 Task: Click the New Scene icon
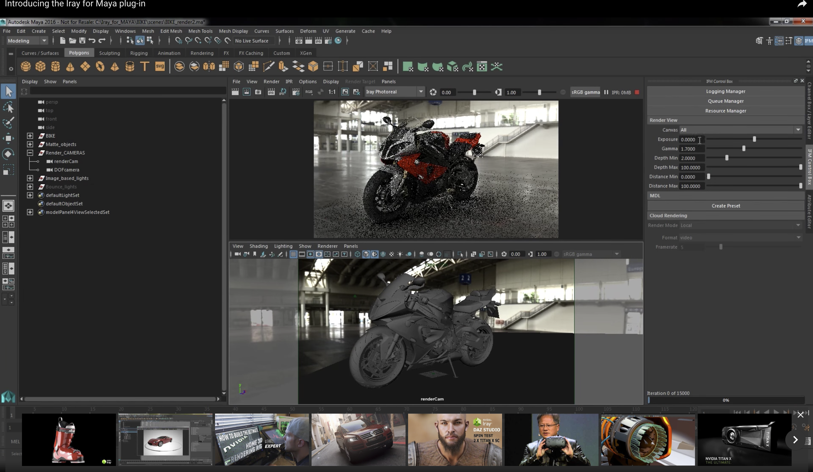(62, 41)
